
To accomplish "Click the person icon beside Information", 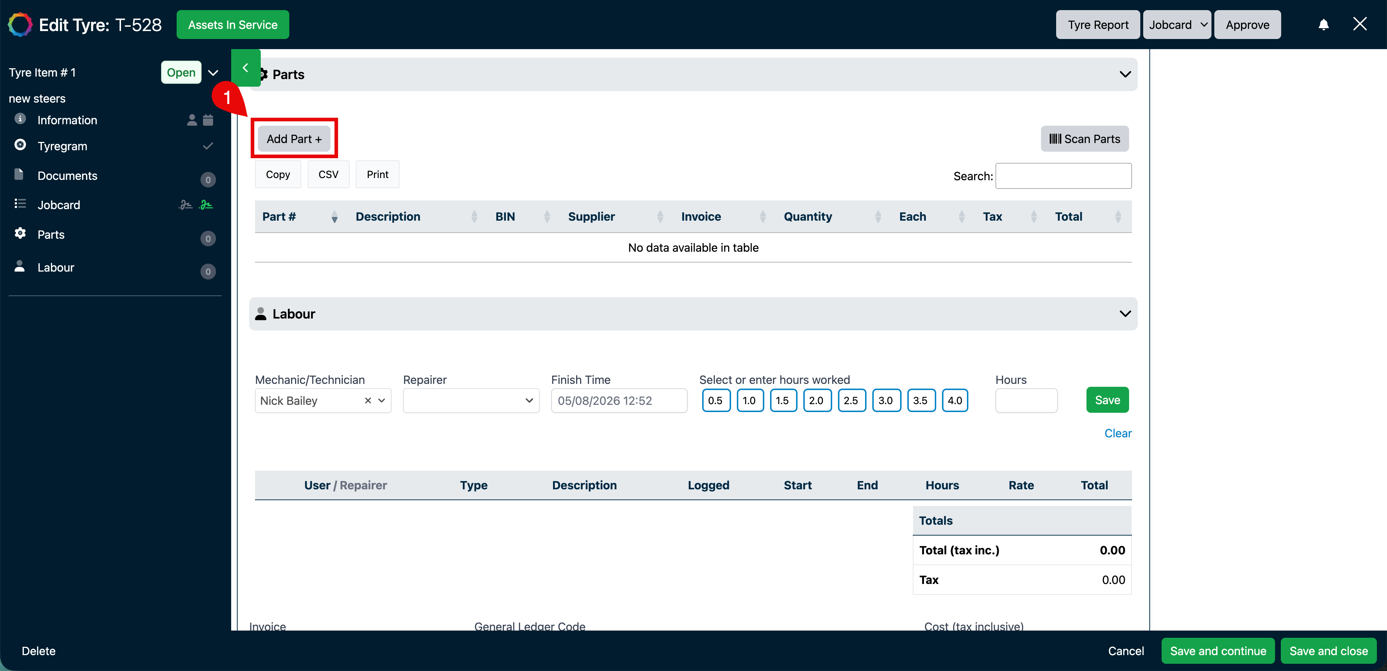I will pyautogui.click(x=192, y=120).
